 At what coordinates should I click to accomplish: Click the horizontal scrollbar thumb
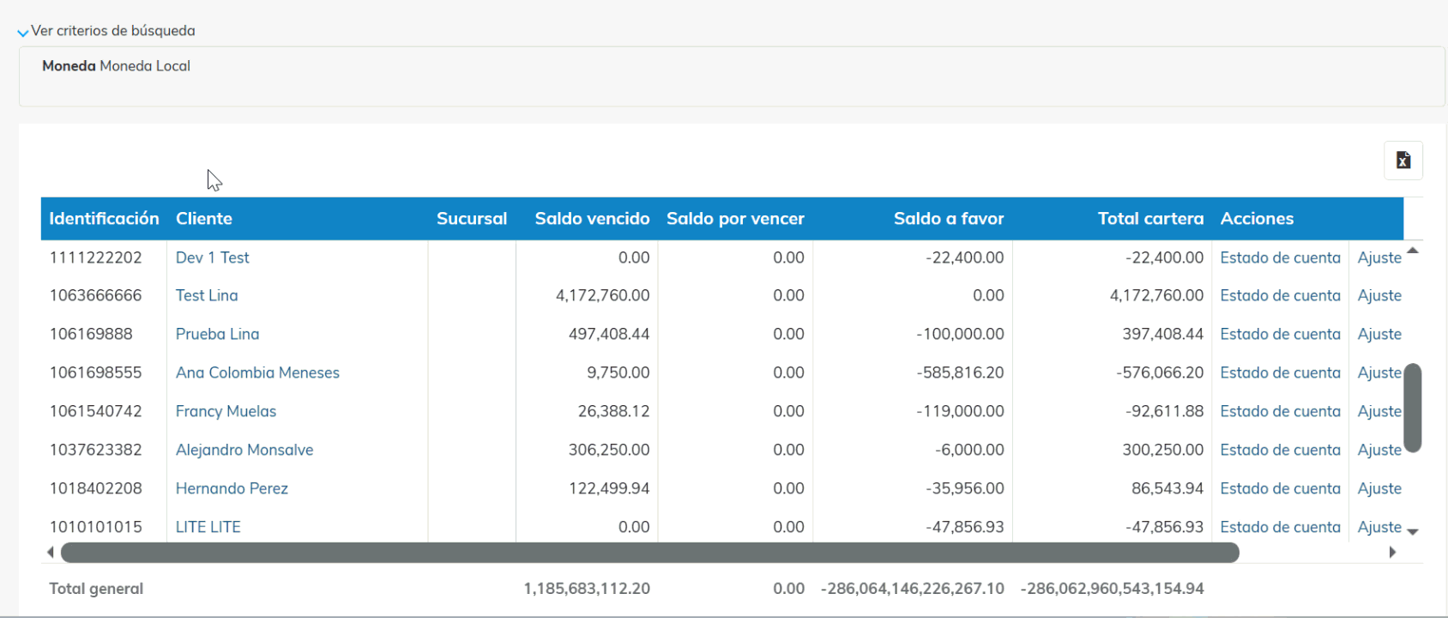click(x=649, y=553)
